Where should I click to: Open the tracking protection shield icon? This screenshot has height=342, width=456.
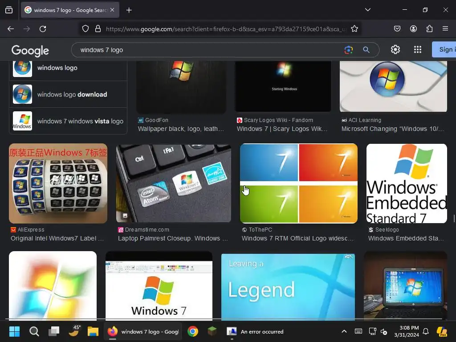tap(85, 28)
